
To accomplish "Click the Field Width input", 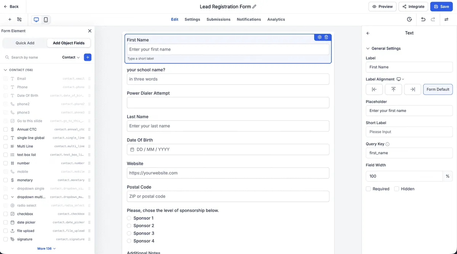I will (x=404, y=176).
